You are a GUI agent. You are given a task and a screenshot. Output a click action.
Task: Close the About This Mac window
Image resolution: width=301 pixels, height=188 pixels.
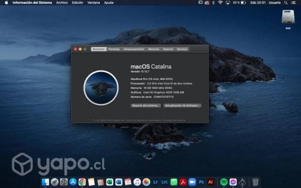[75, 49]
